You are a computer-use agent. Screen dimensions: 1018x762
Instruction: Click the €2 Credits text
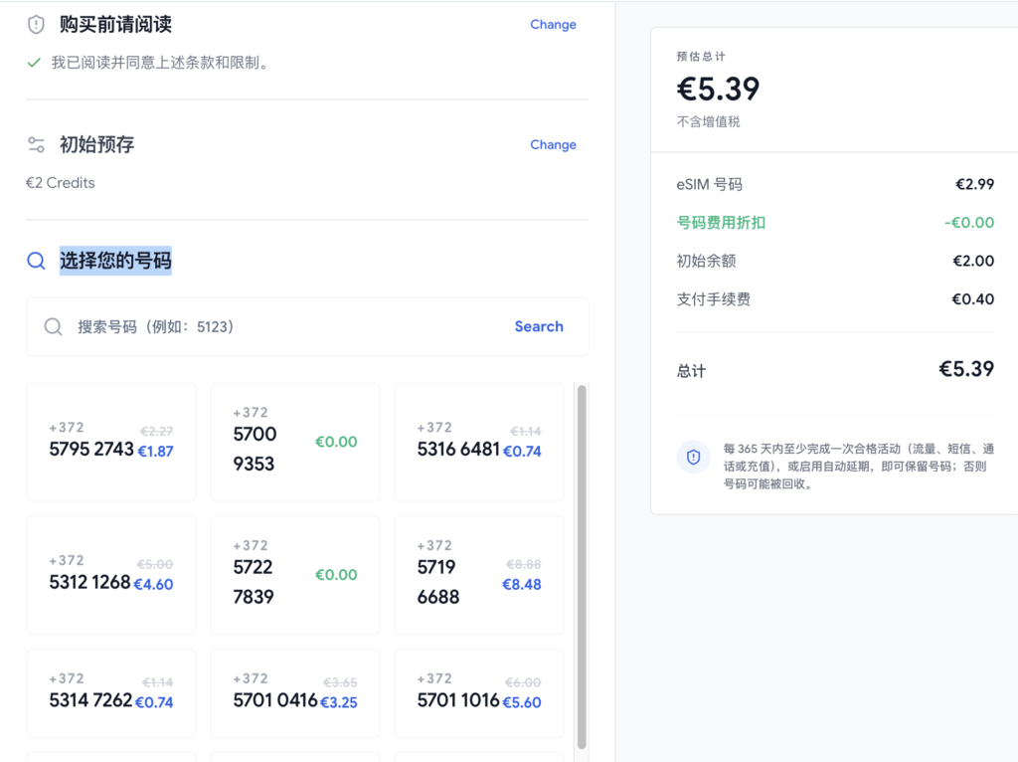[x=61, y=183]
